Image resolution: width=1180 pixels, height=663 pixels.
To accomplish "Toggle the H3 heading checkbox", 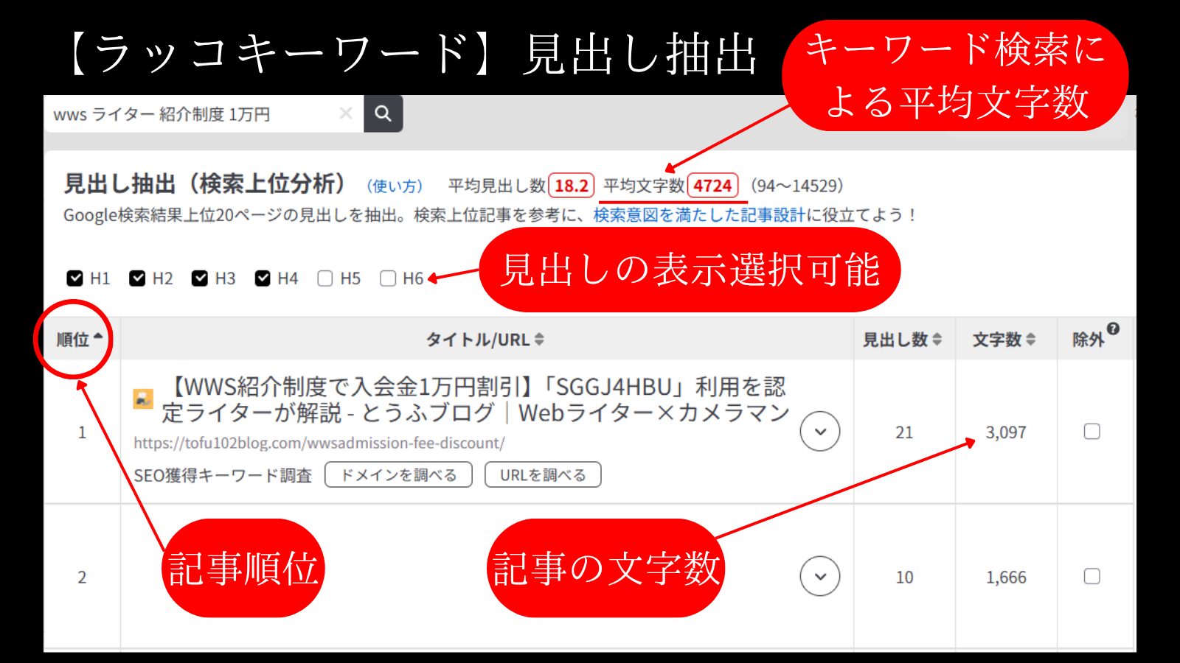I will coord(200,278).
